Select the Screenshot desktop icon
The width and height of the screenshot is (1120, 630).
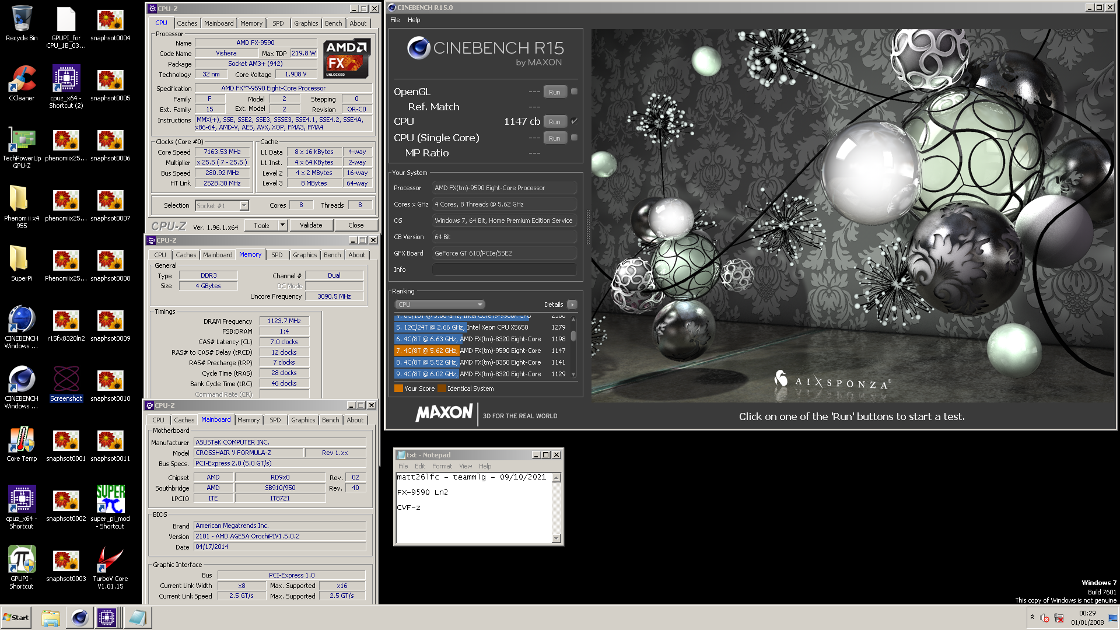click(66, 384)
